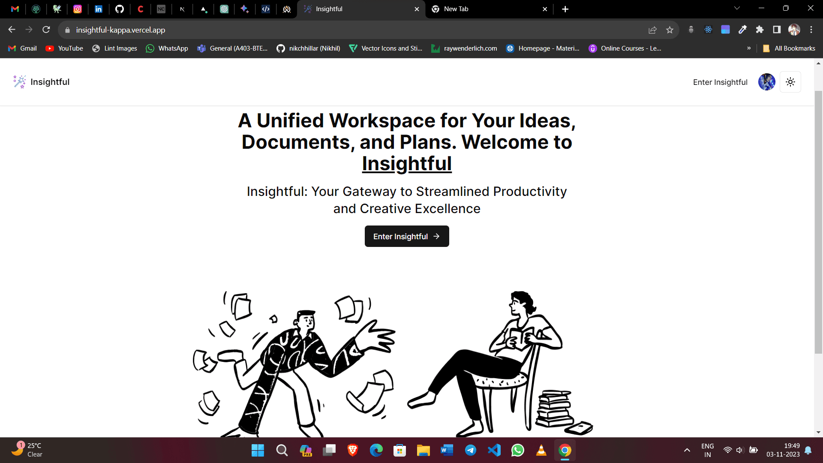The width and height of the screenshot is (823, 463).
Task: Open the Extensions puzzle menu
Action: 760,30
